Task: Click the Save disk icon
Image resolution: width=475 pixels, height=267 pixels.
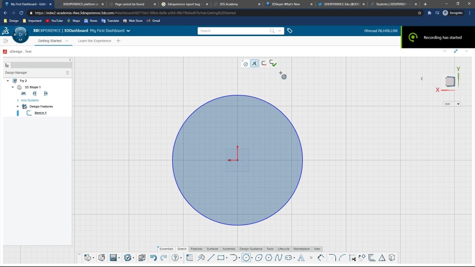Action: pos(113,258)
